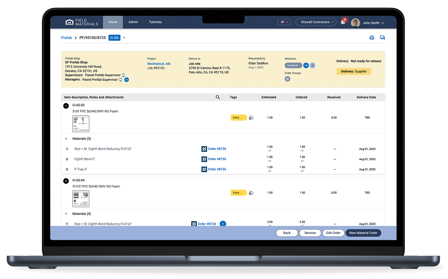
Task: Open the John Smith user menu arrow
Action: tap(382, 23)
